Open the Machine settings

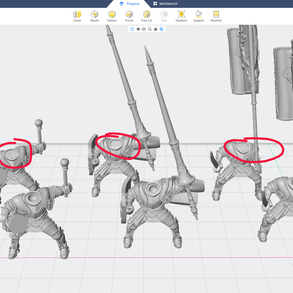click(x=216, y=16)
